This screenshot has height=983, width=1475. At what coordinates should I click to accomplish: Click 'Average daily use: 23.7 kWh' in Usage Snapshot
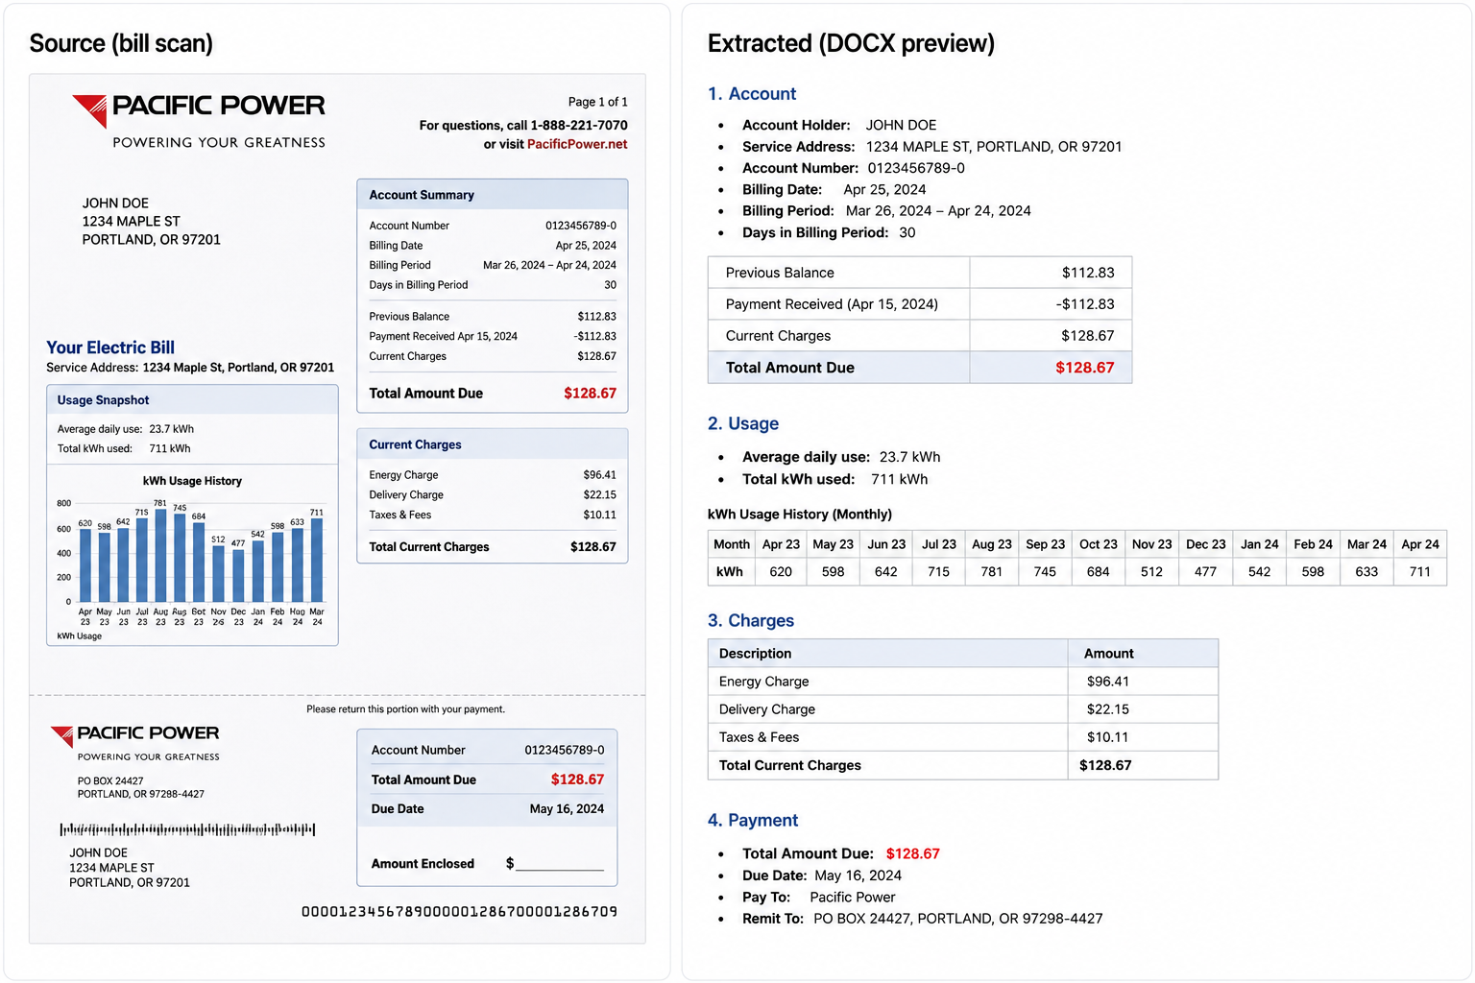point(125,429)
